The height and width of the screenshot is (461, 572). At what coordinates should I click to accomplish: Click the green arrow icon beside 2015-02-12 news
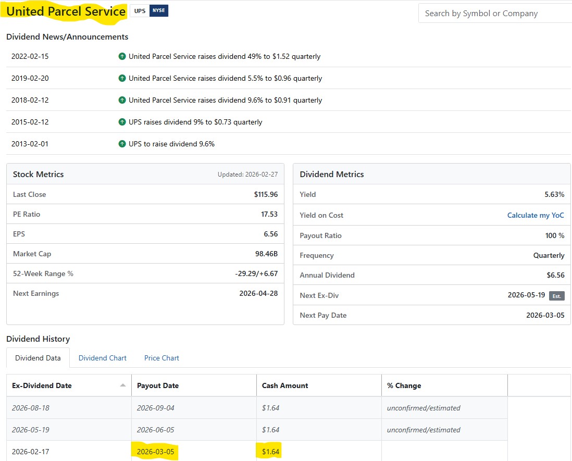tap(122, 122)
